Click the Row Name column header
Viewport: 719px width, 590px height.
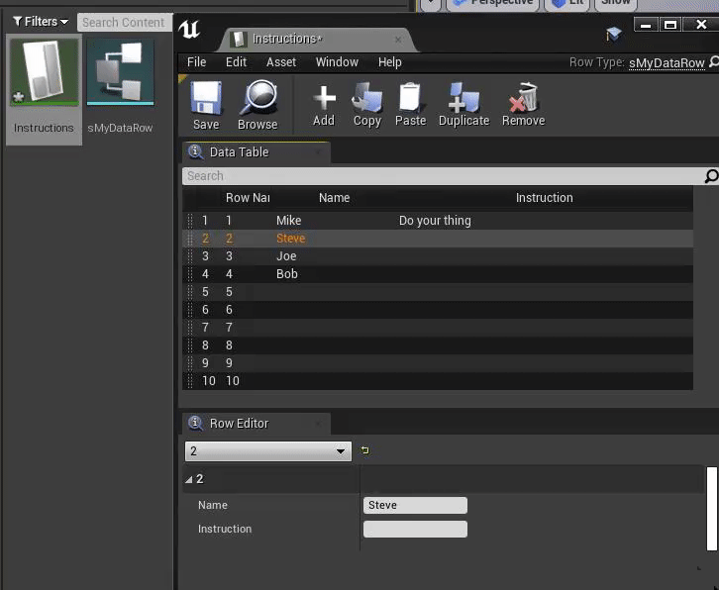pos(248,198)
